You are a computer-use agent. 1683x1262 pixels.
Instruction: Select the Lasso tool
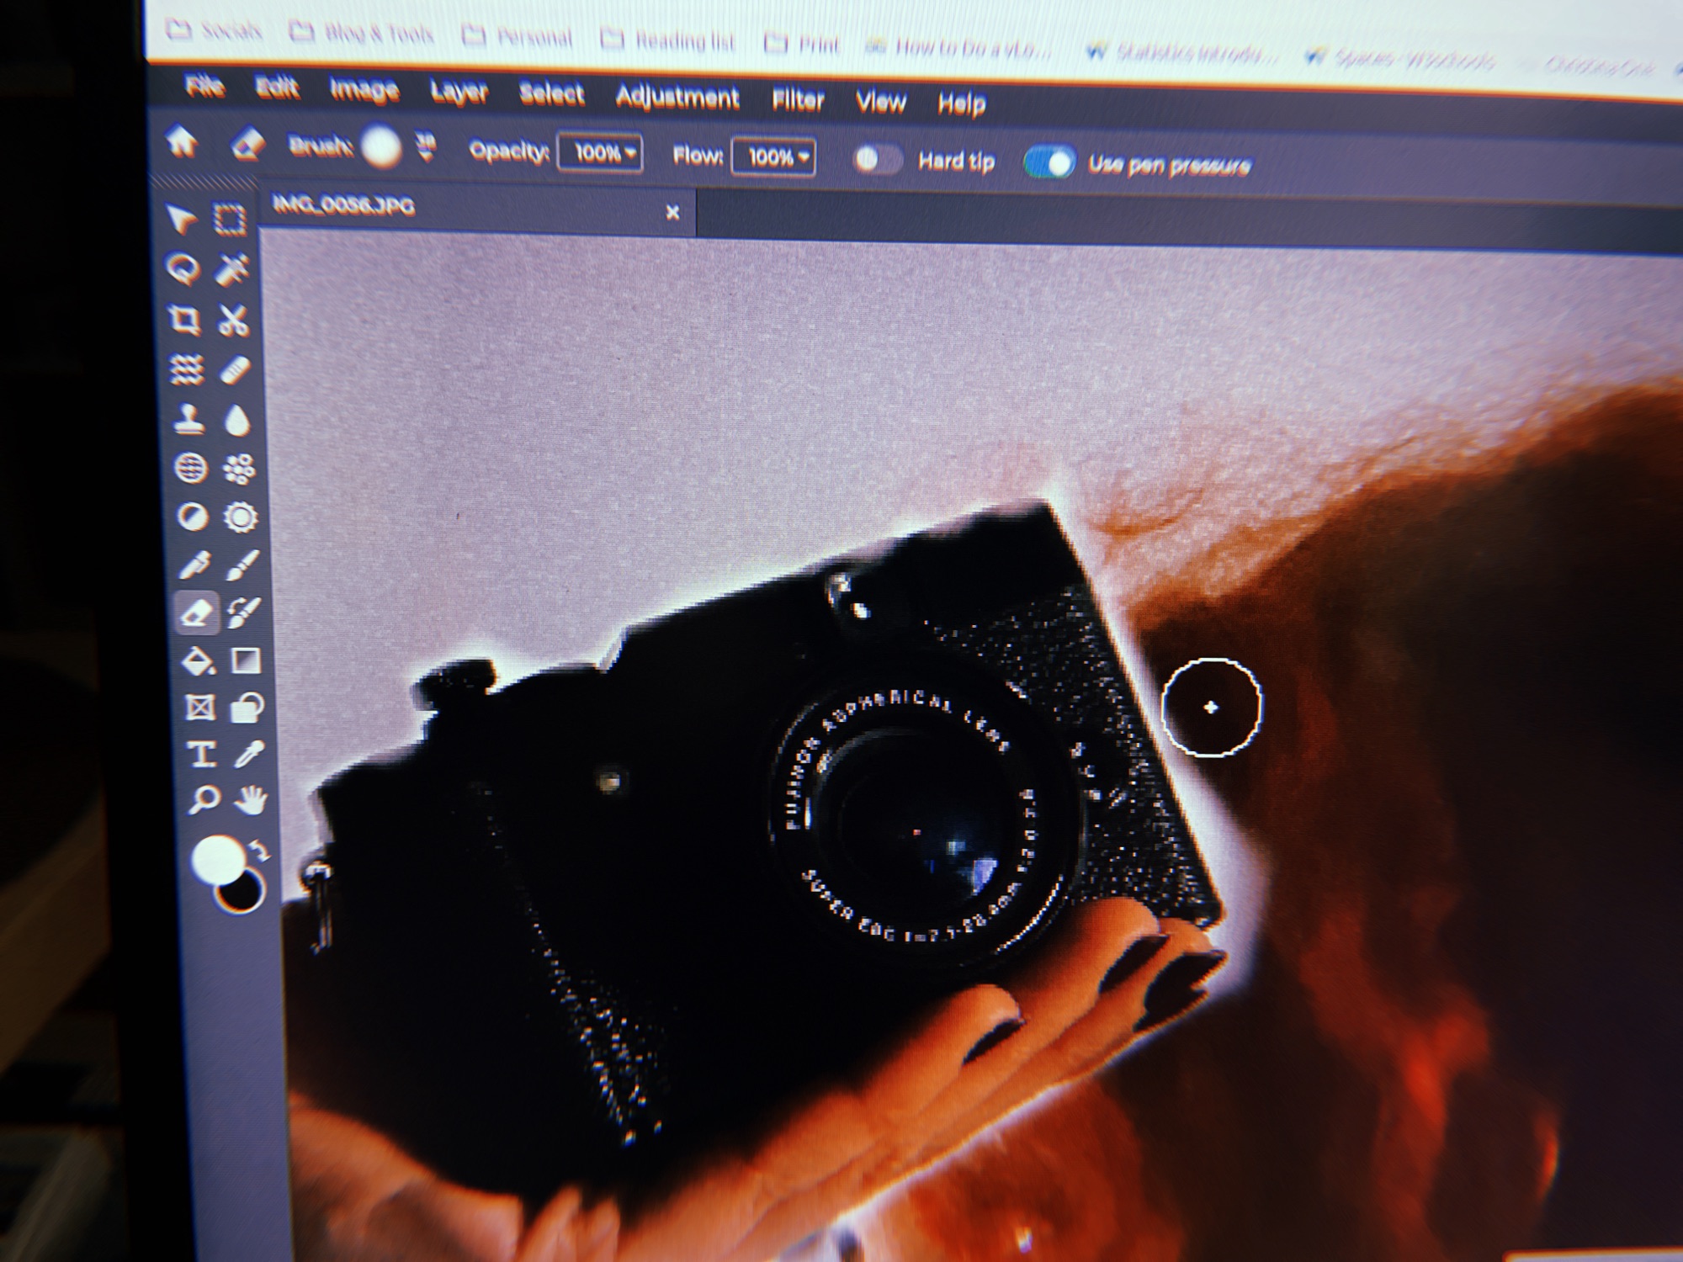(x=184, y=269)
